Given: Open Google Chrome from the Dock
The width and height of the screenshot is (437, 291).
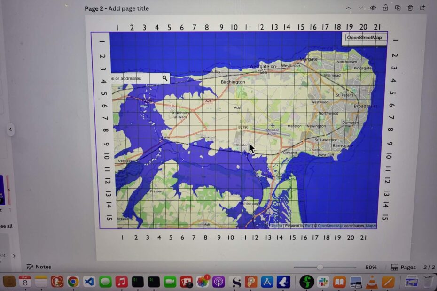Looking at the screenshot, I should (x=73, y=282).
